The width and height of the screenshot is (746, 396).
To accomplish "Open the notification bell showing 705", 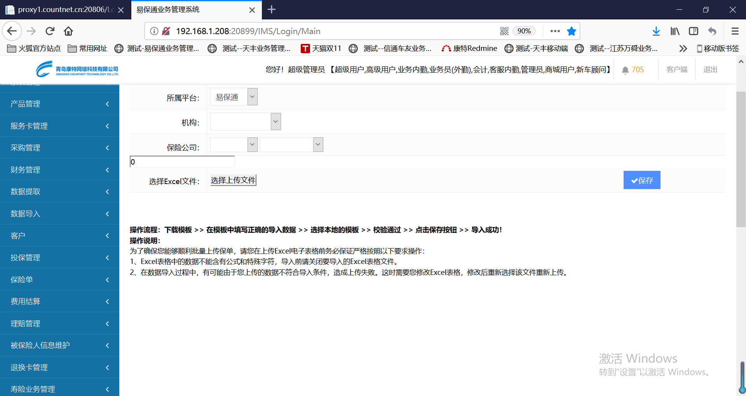I will click(633, 70).
